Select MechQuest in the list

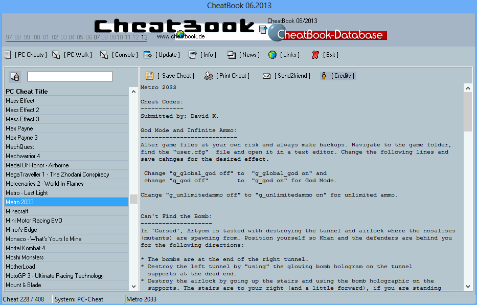pyautogui.click(x=66, y=147)
